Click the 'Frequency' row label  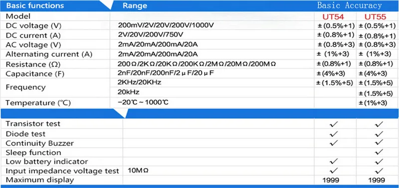(x=26, y=88)
